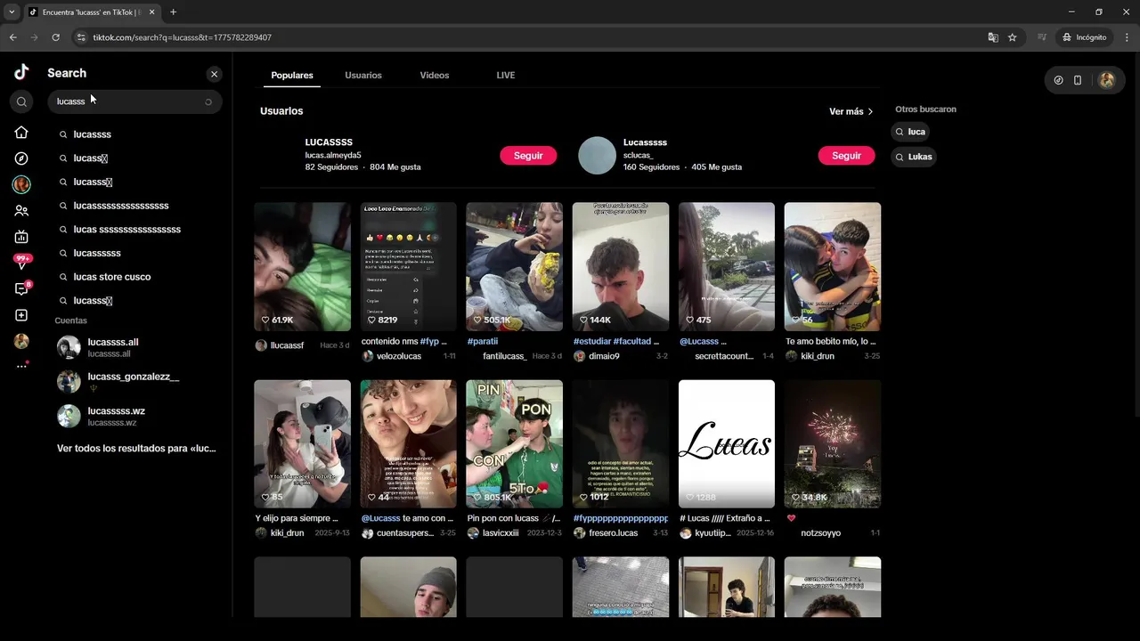The image size is (1140, 641).
Task: Click the top-right phone app icon
Action: coord(1078,80)
